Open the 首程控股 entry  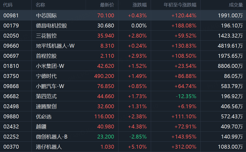click(x=46, y=56)
